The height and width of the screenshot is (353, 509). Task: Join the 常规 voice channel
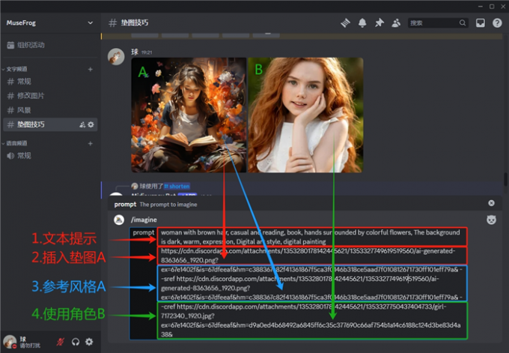50,155
